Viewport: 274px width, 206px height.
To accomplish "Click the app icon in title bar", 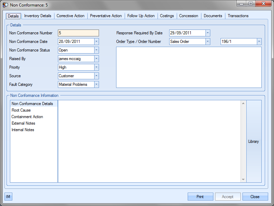I will [x=5, y=5].
